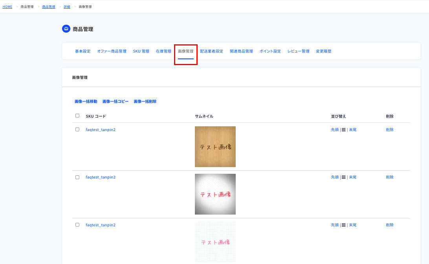Click the HOME breadcrumb link
Image resolution: width=429 pixels, height=264 pixels.
point(7,7)
